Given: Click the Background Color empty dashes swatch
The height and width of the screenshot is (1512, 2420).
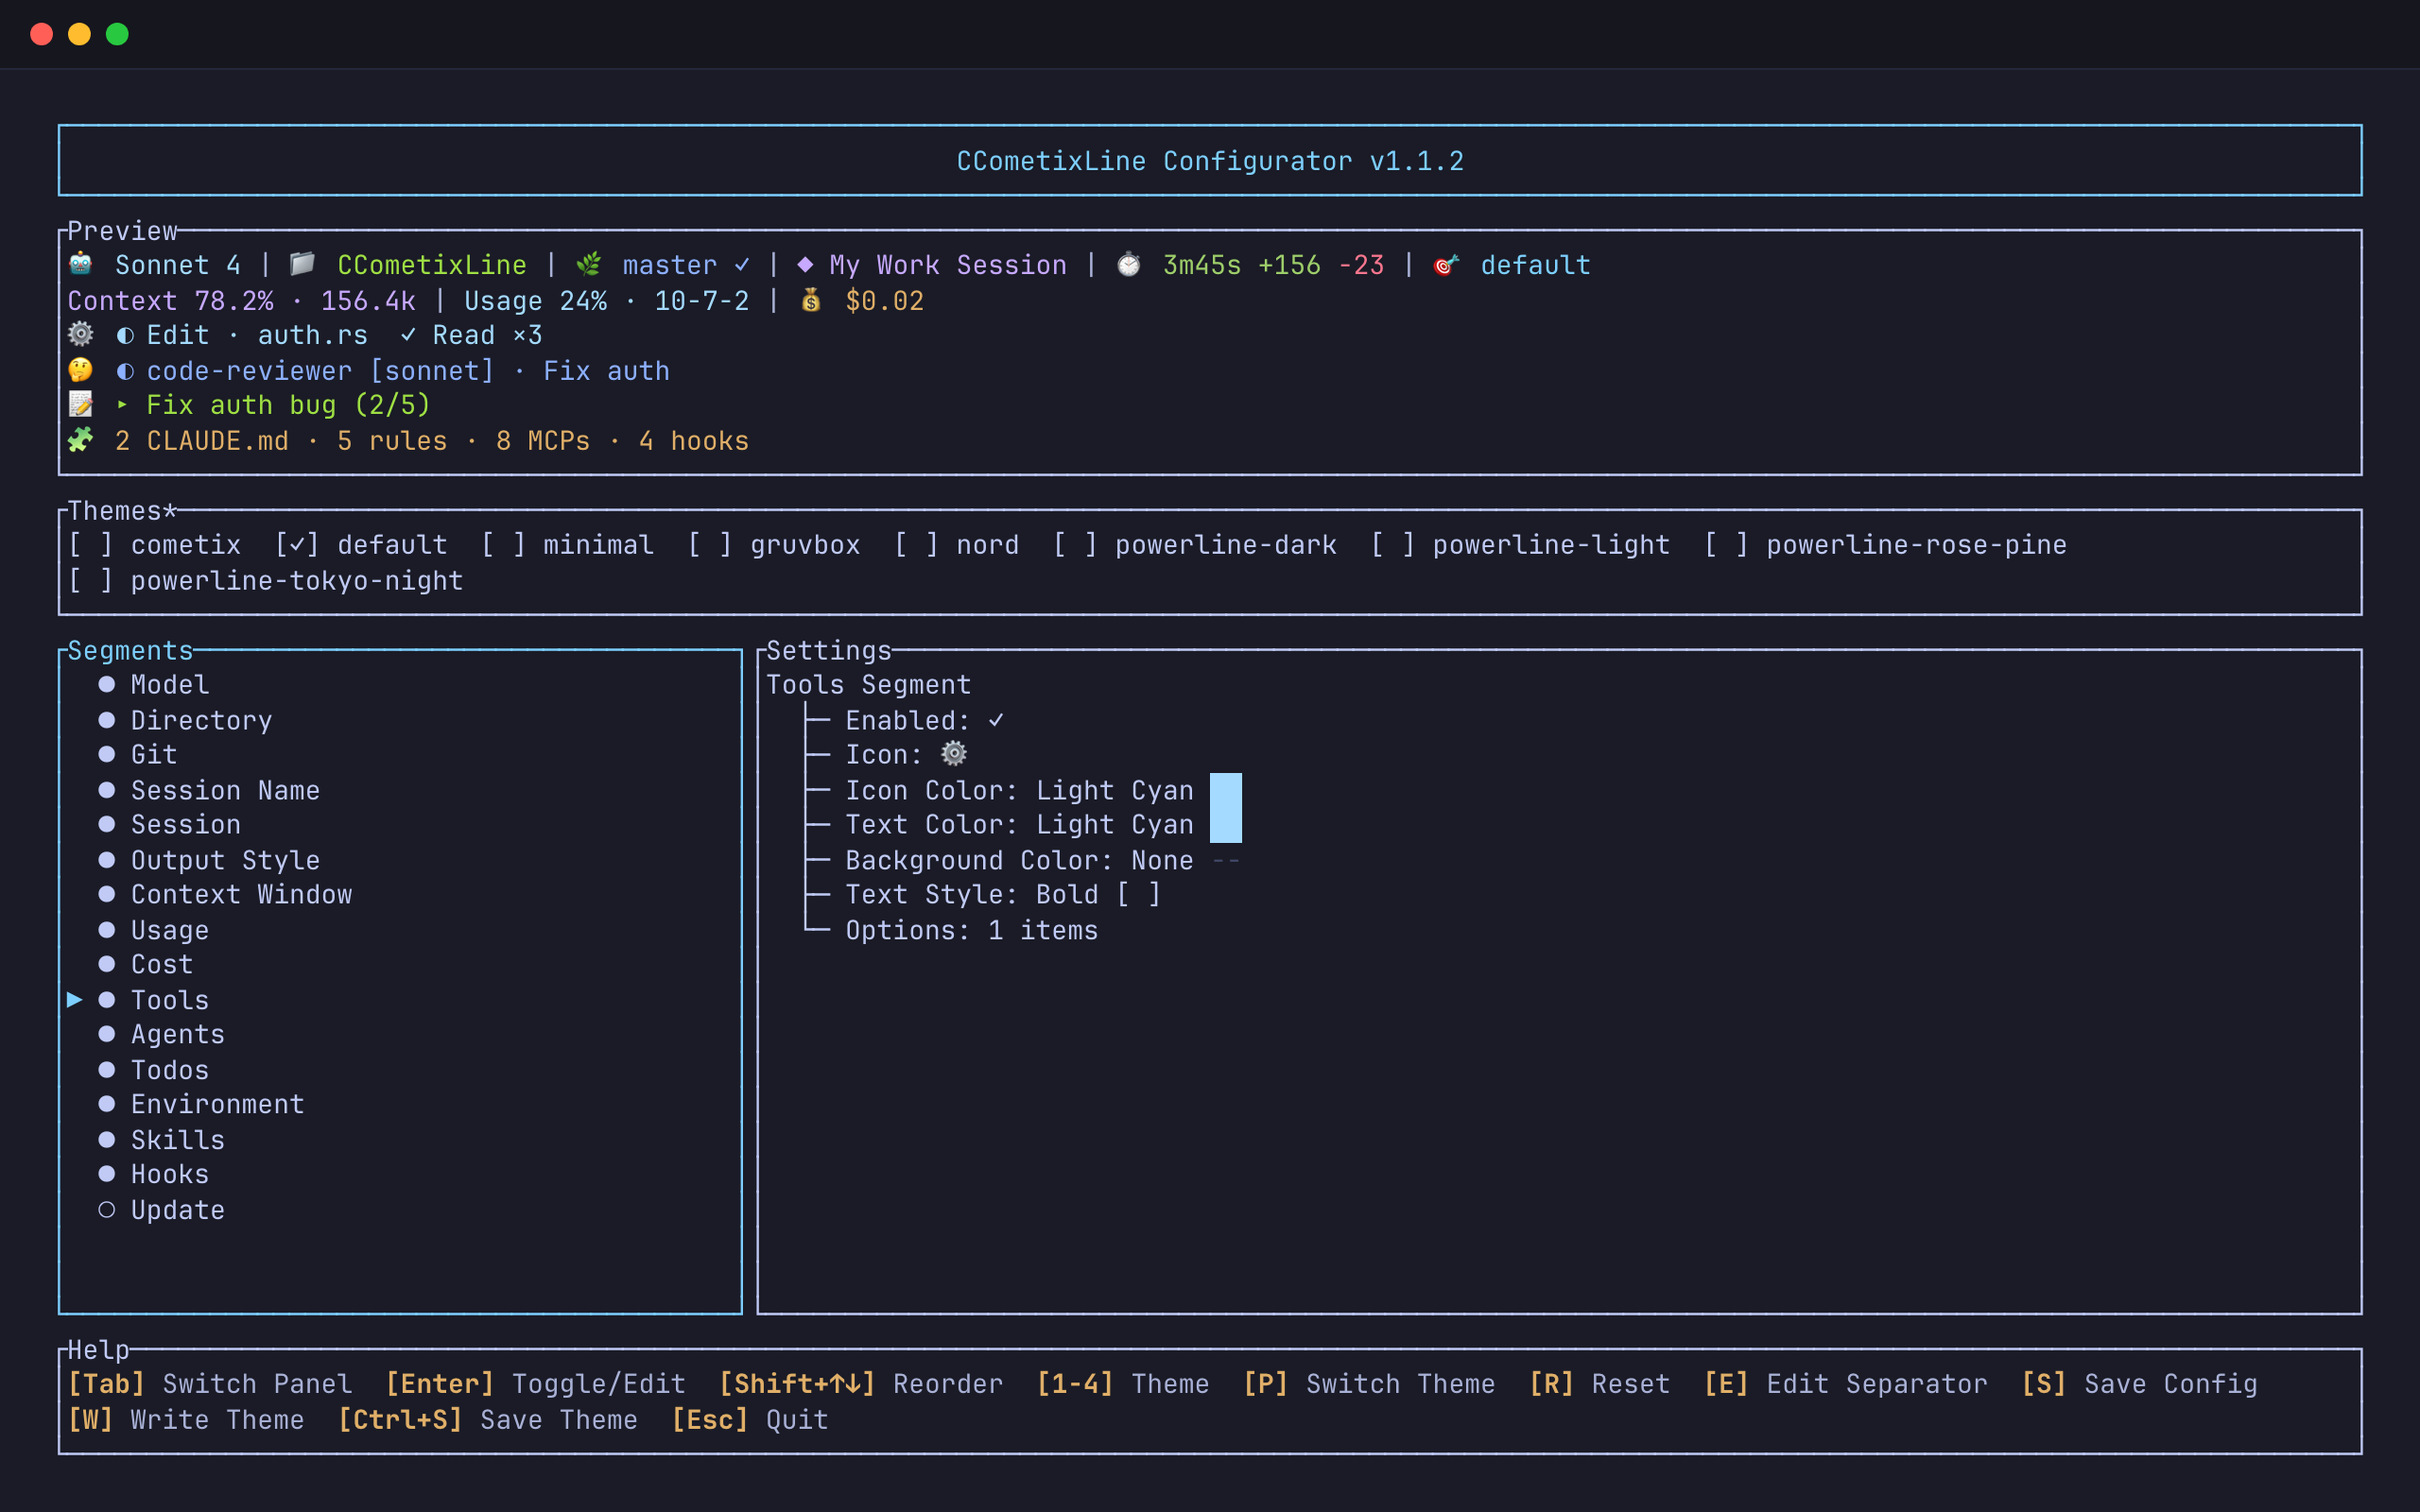Looking at the screenshot, I should [1226, 860].
